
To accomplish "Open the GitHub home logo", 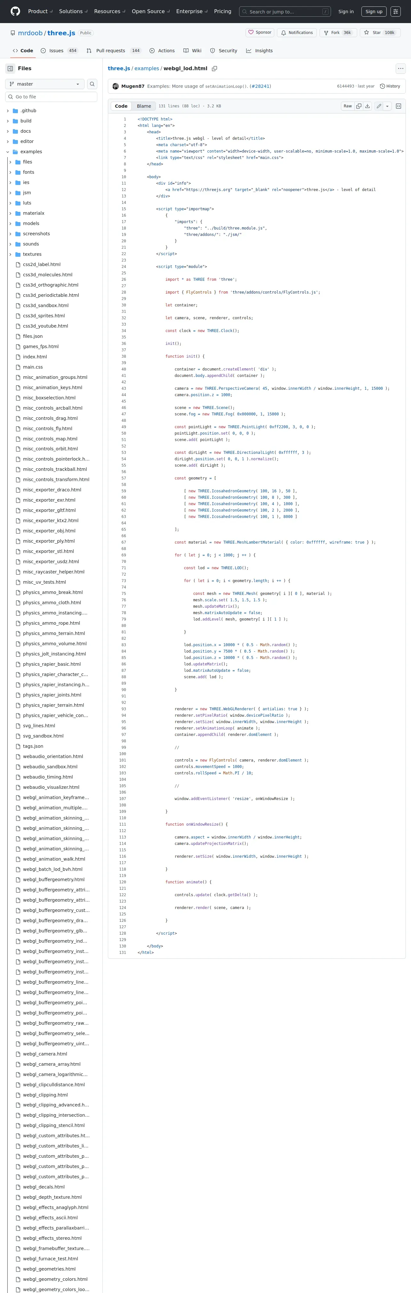I will coord(16,11).
